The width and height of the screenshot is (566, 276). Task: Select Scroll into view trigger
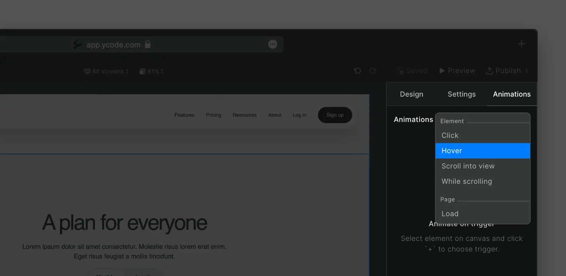[x=483, y=166]
